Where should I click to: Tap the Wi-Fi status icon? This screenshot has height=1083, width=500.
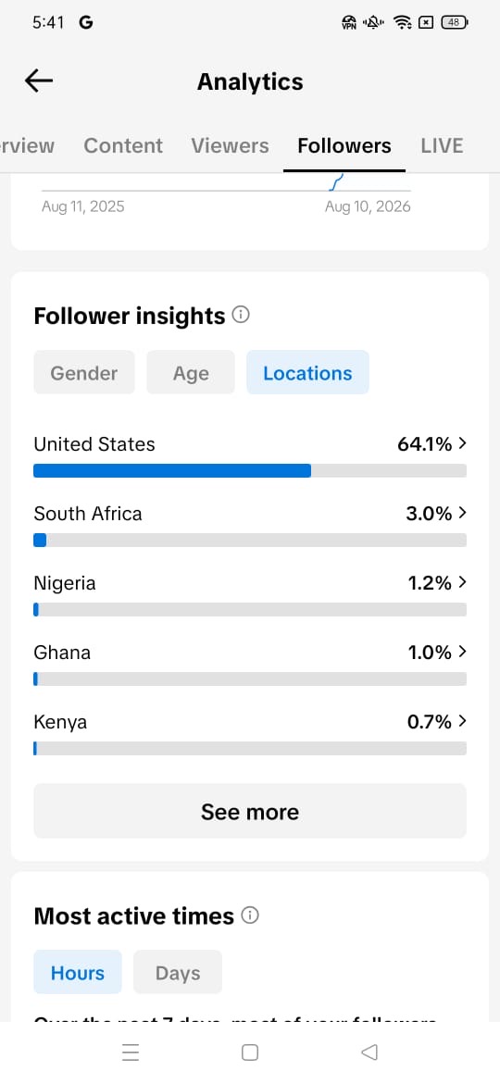pyautogui.click(x=403, y=22)
